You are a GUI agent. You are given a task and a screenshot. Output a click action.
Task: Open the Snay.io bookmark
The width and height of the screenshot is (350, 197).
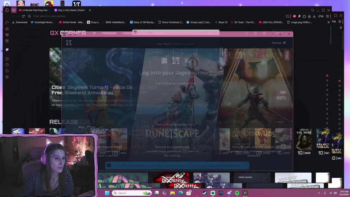tap(93, 22)
